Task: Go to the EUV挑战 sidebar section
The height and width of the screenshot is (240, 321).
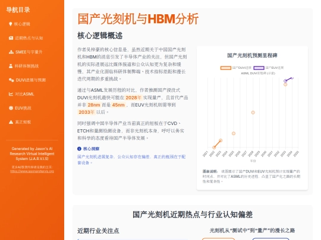Action: pos(20,108)
